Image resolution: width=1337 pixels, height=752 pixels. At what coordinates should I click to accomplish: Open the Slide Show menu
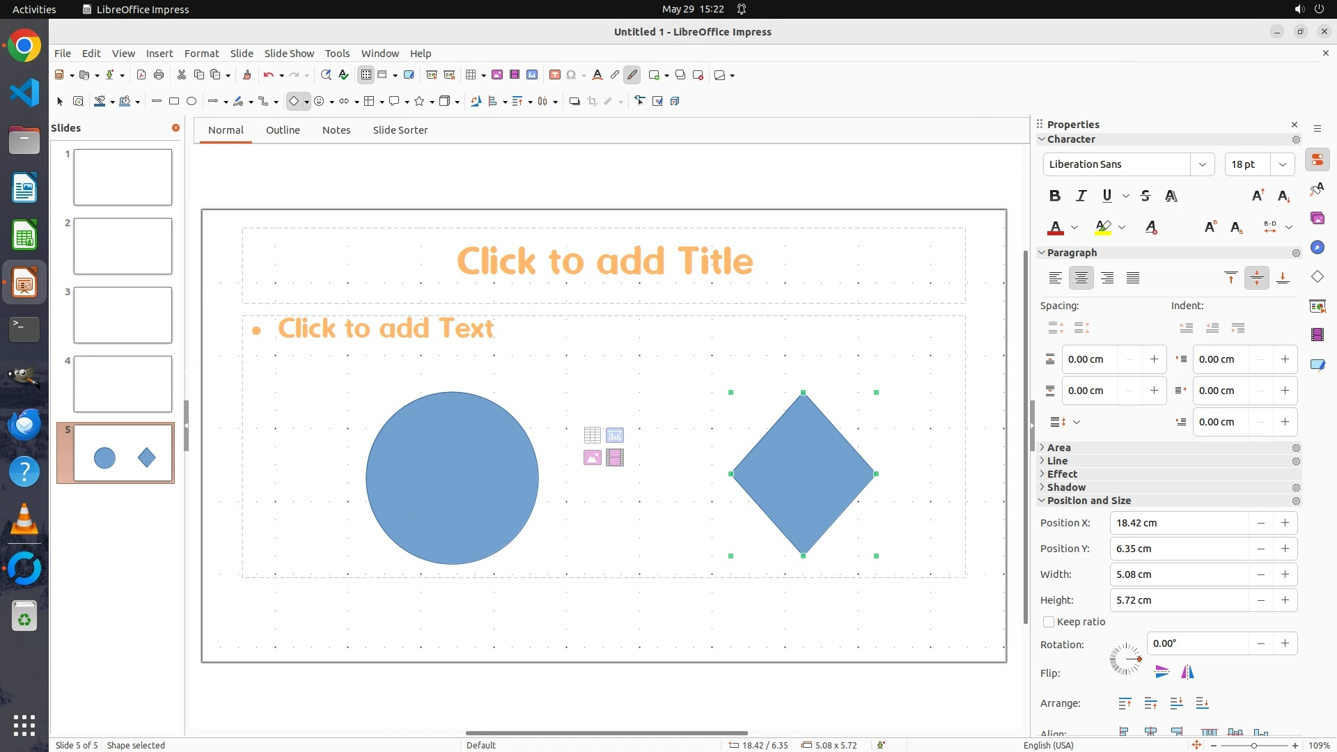(289, 53)
